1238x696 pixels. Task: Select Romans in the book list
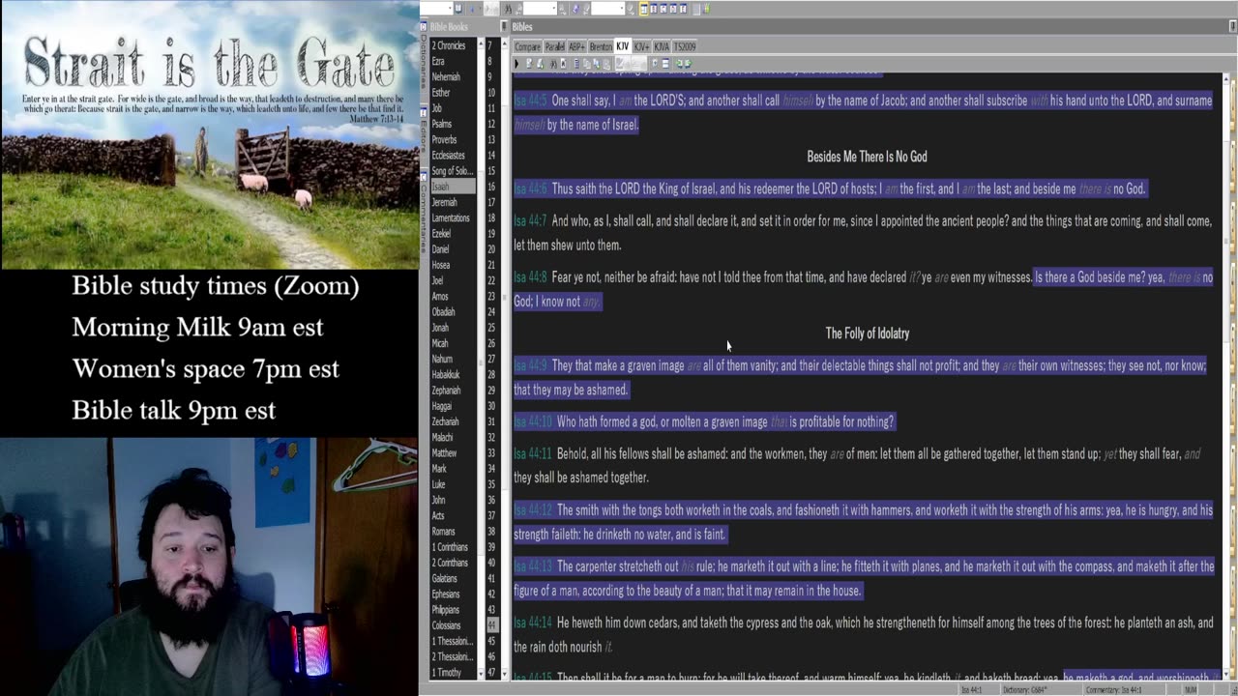pos(443,532)
